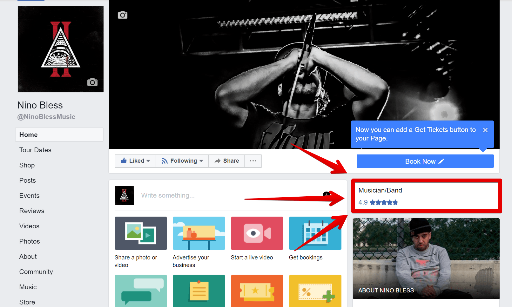Image resolution: width=512 pixels, height=307 pixels.
Task: Open the Liked dropdown
Action: [x=135, y=161]
